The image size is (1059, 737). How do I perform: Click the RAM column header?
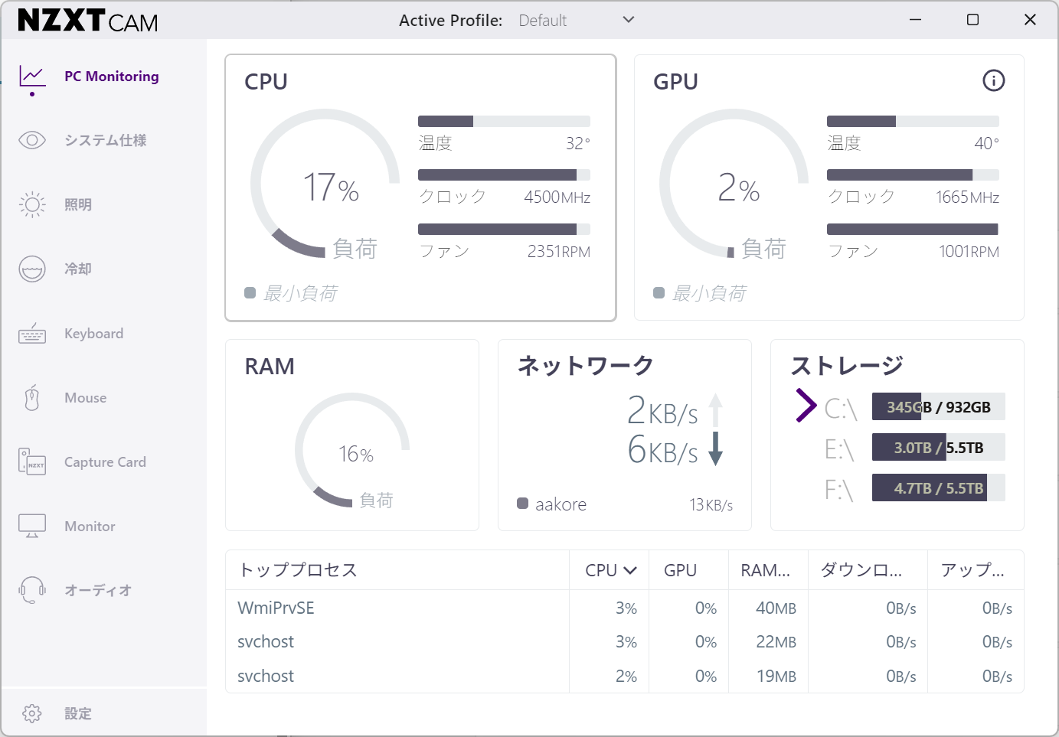coord(765,570)
